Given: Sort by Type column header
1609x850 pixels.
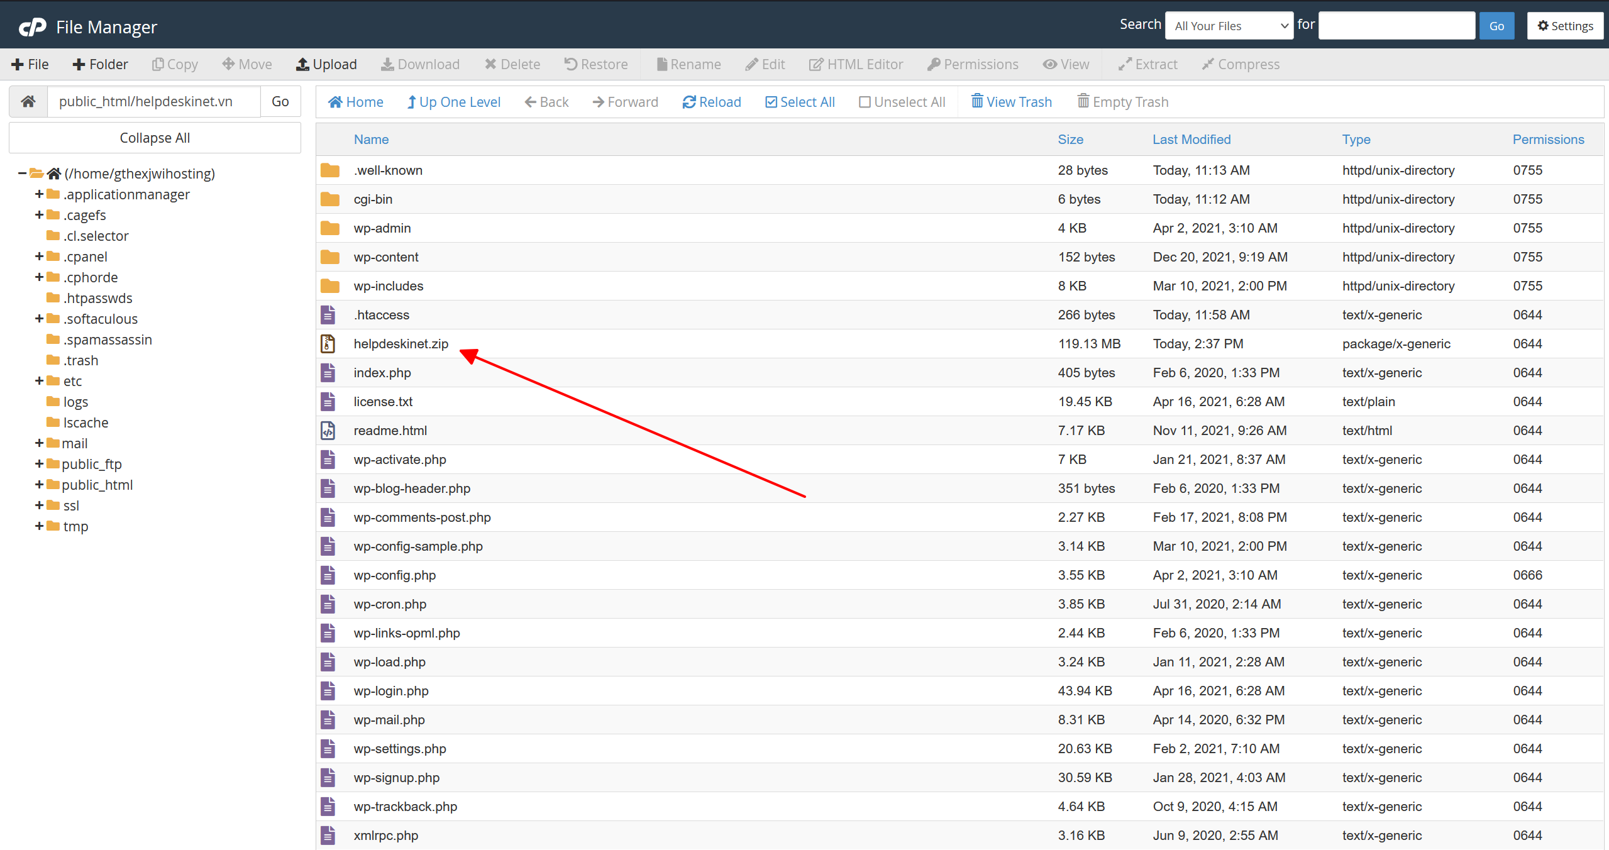Looking at the screenshot, I should pyautogui.click(x=1356, y=140).
